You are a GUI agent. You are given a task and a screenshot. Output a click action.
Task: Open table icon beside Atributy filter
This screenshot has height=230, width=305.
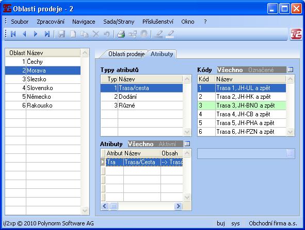pyautogui.click(x=187, y=144)
